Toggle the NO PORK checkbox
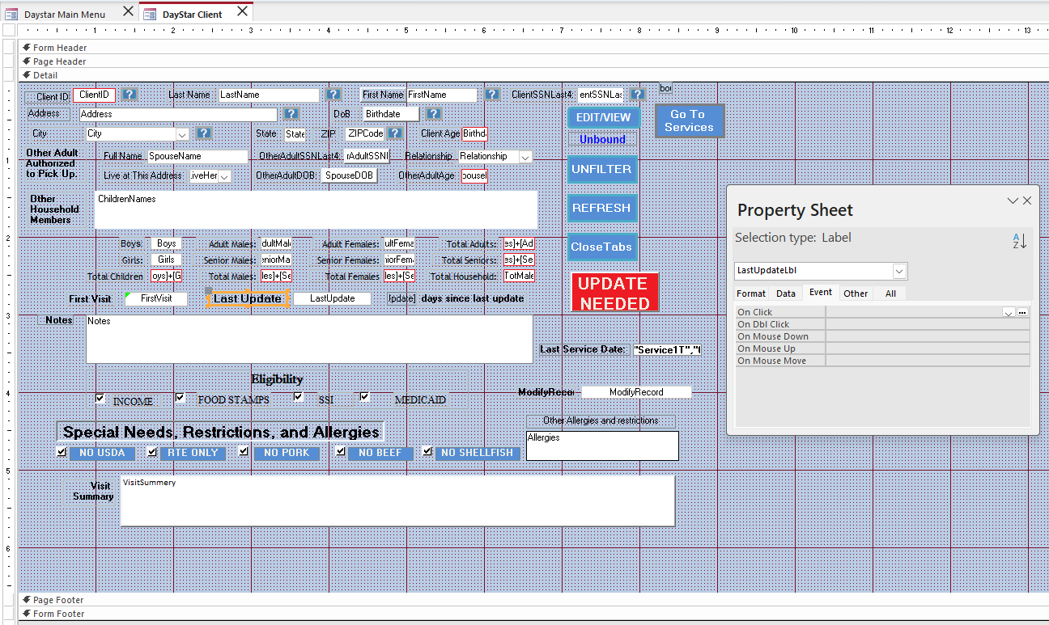The image size is (1049, 625). [x=244, y=452]
